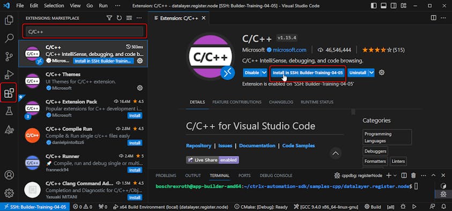Screen dimensions: 452x211
Task: Open the Manage gear in activity bar
Action: click(x=9, y=193)
